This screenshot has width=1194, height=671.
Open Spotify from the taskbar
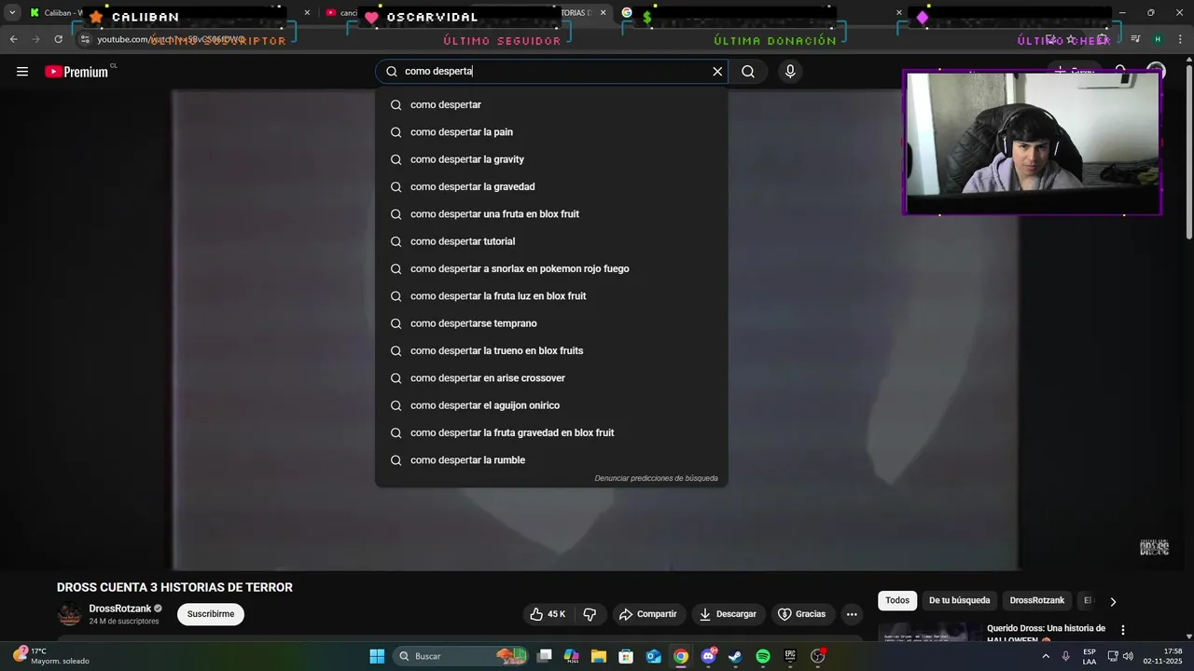click(x=762, y=656)
